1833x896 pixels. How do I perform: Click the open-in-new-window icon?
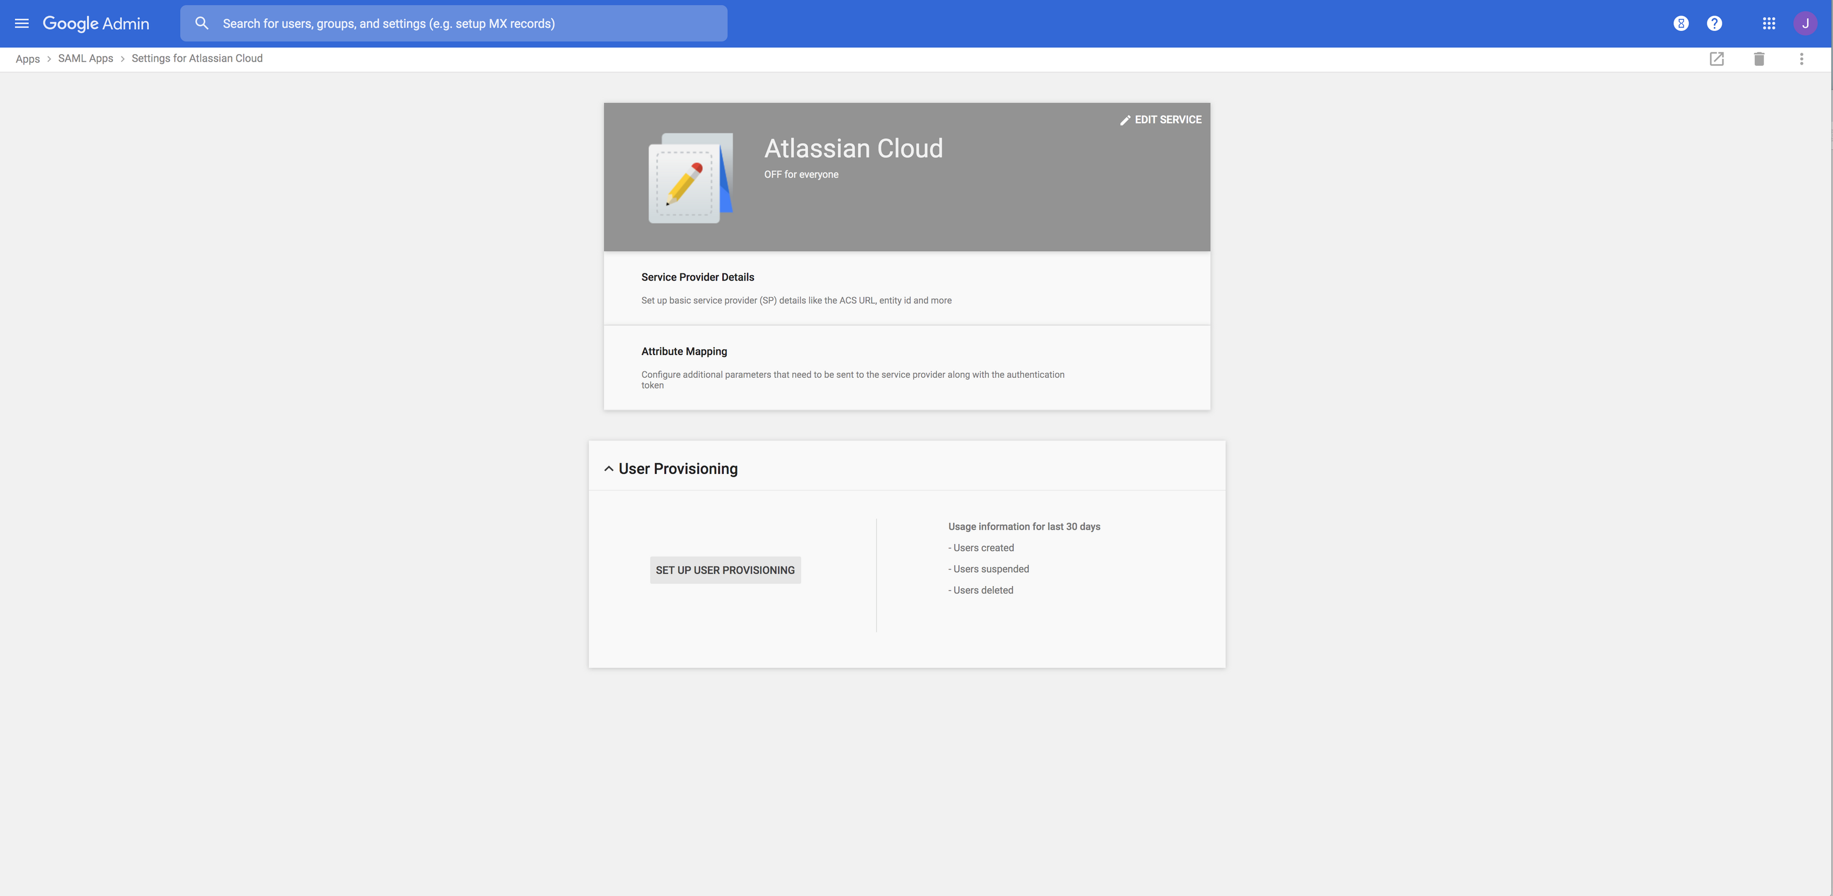[1716, 59]
